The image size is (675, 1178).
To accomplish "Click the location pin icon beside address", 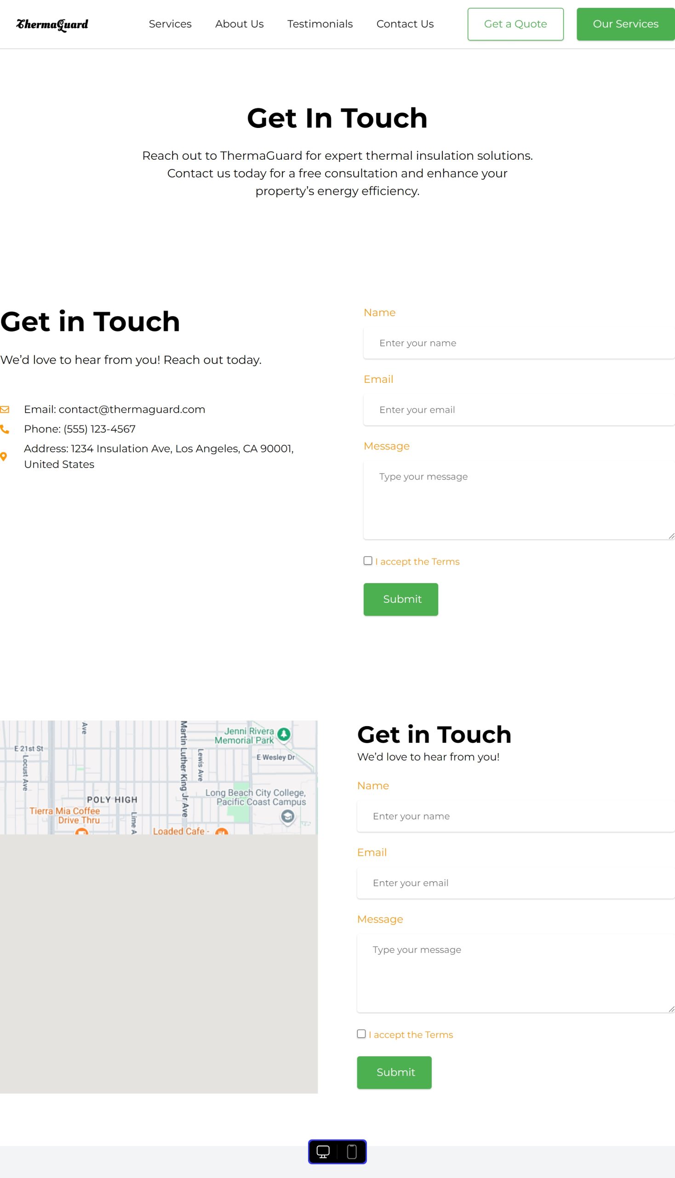I will click(4, 456).
